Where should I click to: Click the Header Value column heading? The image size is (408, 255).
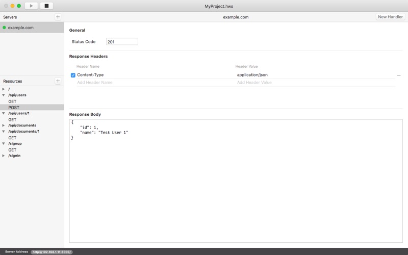[x=246, y=66]
